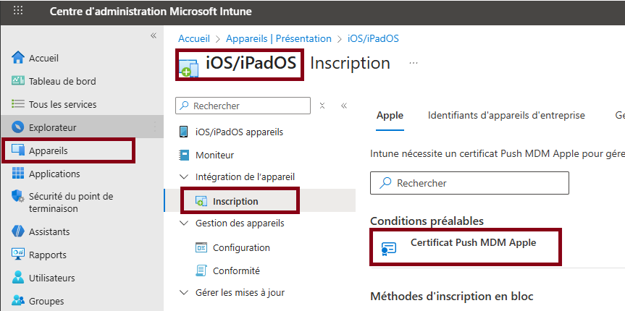The width and height of the screenshot is (625, 311).
Task: Click the Sécurité du point de terminaison shield icon
Action: (x=18, y=196)
